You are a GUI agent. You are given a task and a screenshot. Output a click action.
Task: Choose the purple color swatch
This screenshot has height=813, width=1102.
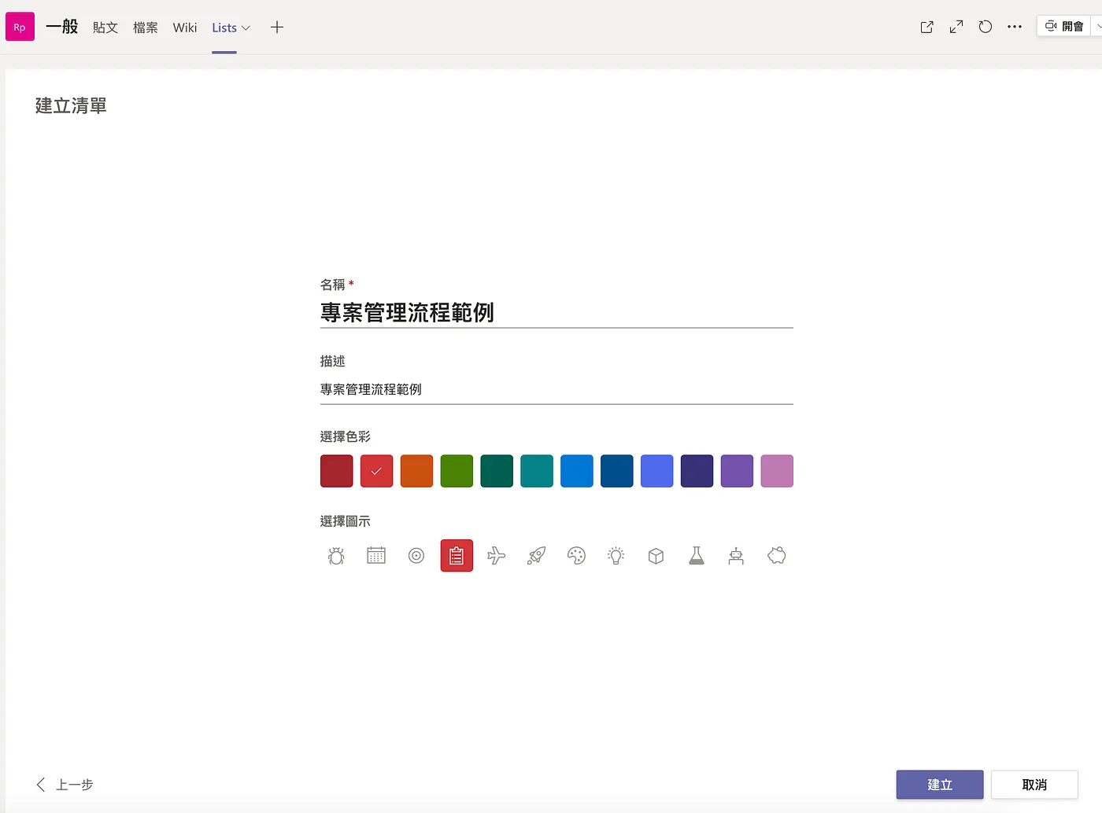738,471
